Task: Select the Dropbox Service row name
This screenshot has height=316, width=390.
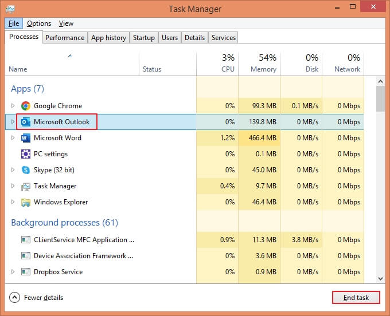Action: click(x=58, y=272)
